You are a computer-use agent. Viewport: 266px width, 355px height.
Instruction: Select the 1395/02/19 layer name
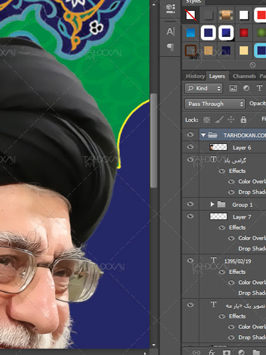pos(237,261)
